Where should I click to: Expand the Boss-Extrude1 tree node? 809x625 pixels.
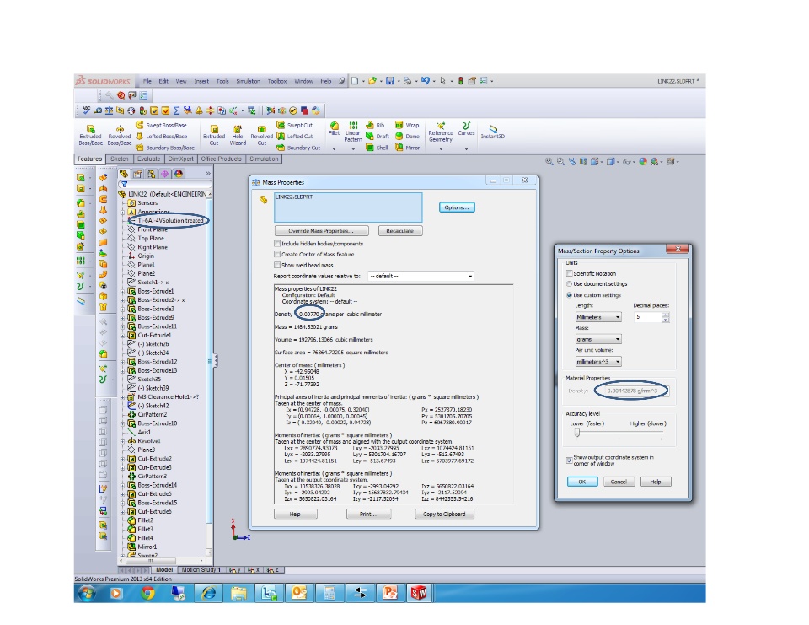coord(123,291)
